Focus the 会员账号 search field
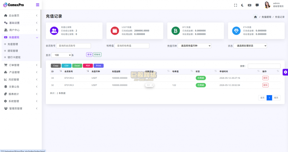Viewport: 288px width, 152px height. coord(73,46)
